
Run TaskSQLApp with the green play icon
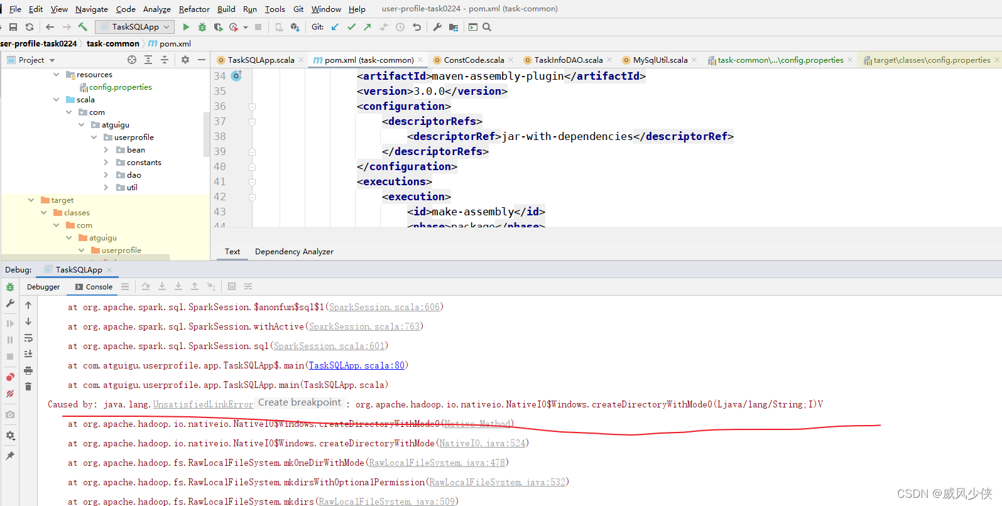coord(186,27)
